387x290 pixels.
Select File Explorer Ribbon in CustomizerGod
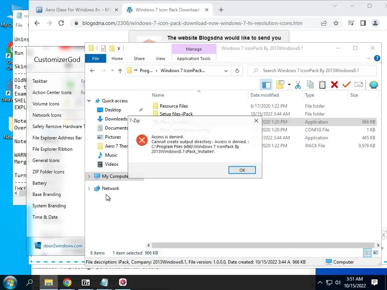52,149
